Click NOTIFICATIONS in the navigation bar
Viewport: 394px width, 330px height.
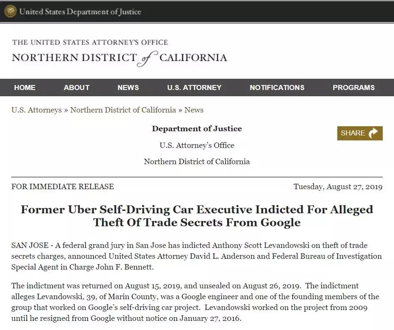(277, 87)
